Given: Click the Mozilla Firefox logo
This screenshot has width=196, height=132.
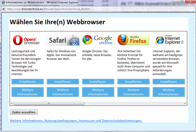Looking at the screenshot, I should click(x=133, y=40).
